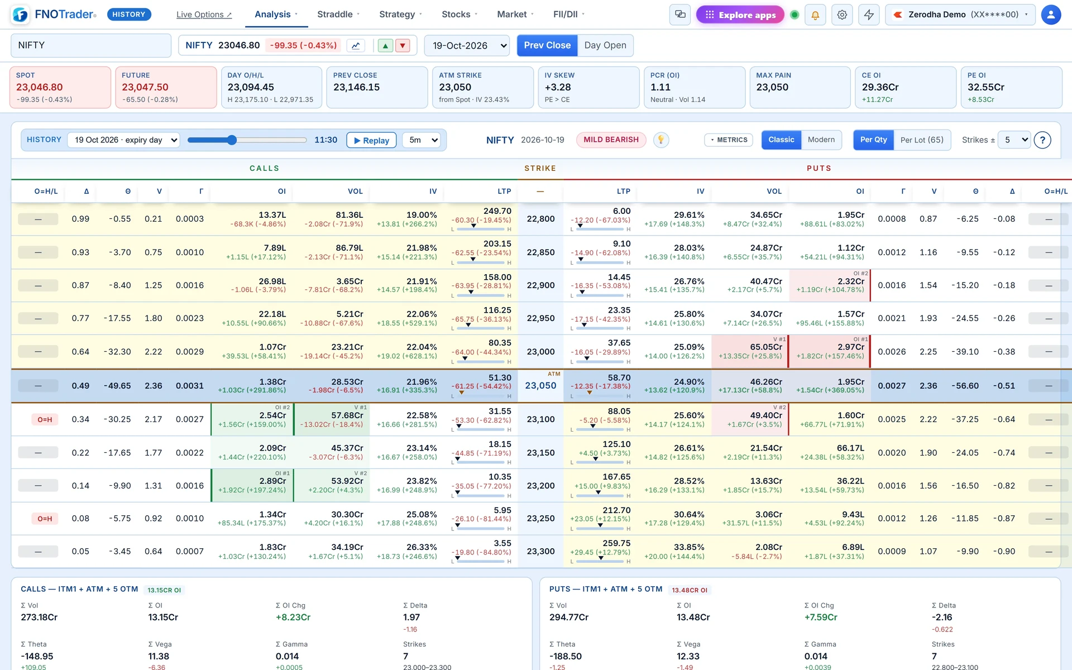Open the Strikes ± count dropdown
Viewport: 1072px width, 670px height.
tap(1014, 140)
